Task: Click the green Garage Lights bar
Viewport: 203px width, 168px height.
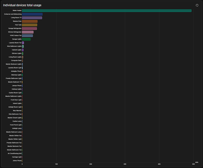Action: tap(26, 39)
